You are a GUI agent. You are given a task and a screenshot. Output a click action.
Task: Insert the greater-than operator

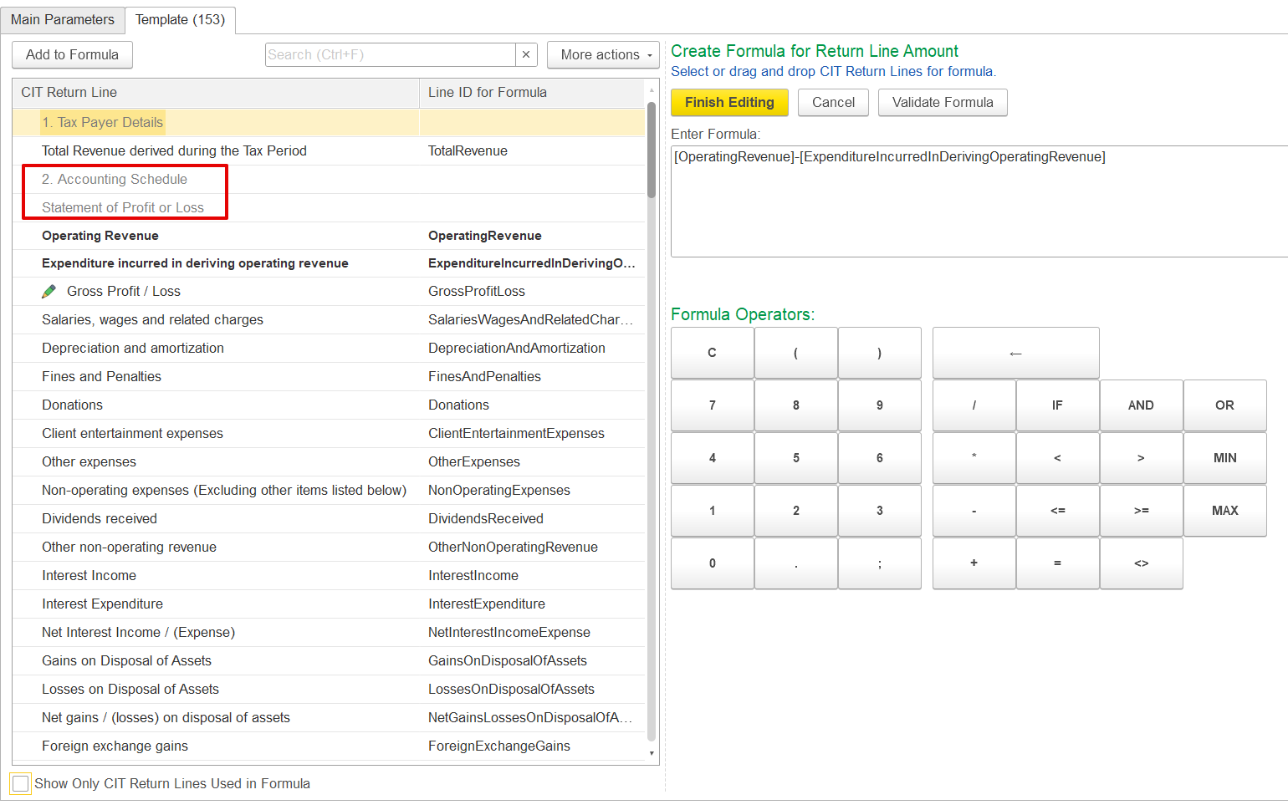click(x=1141, y=458)
